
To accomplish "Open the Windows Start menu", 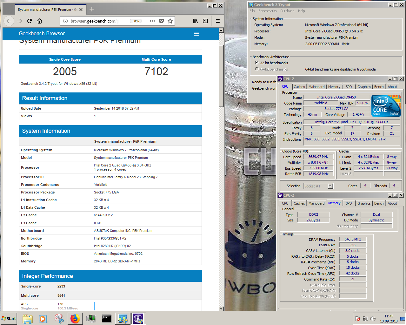I will tap(9, 318).
